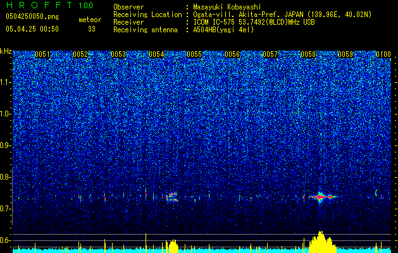The height and width of the screenshot is (253, 398).
Task: Click the Receiver label
Action: tap(128, 22)
